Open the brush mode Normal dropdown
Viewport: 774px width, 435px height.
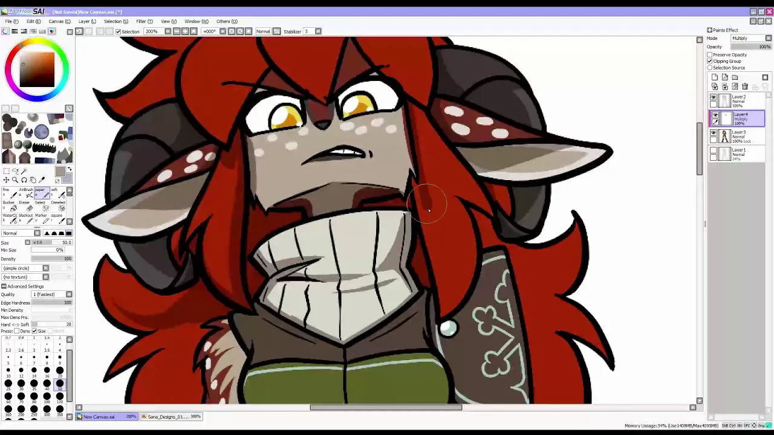pyautogui.click(x=21, y=233)
